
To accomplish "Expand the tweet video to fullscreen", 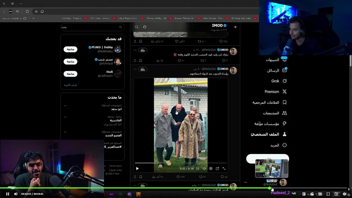I will click(x=224, y=169).
